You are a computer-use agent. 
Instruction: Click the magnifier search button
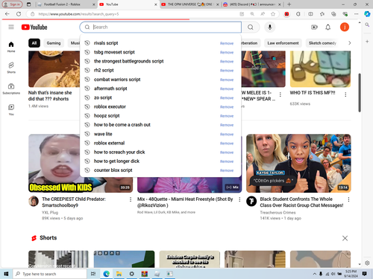251,27
